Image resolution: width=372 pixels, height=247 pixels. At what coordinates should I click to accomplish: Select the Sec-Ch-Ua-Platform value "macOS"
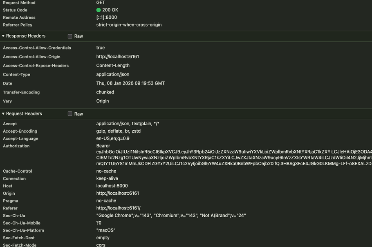point(105,230)
